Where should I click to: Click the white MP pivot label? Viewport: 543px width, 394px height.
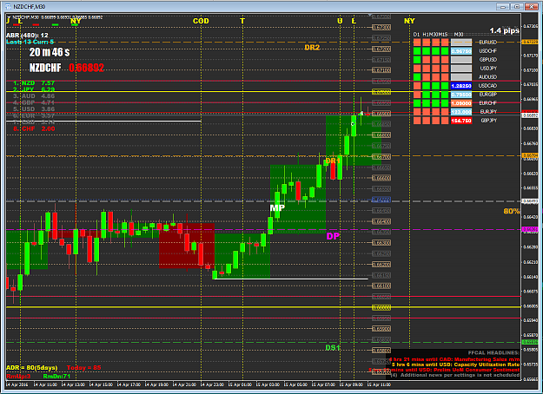(x=277, y=208)
